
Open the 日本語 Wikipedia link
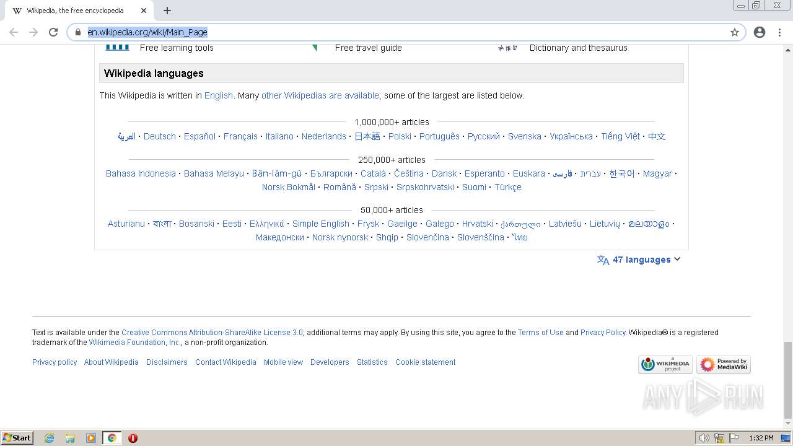coord(367,136)
